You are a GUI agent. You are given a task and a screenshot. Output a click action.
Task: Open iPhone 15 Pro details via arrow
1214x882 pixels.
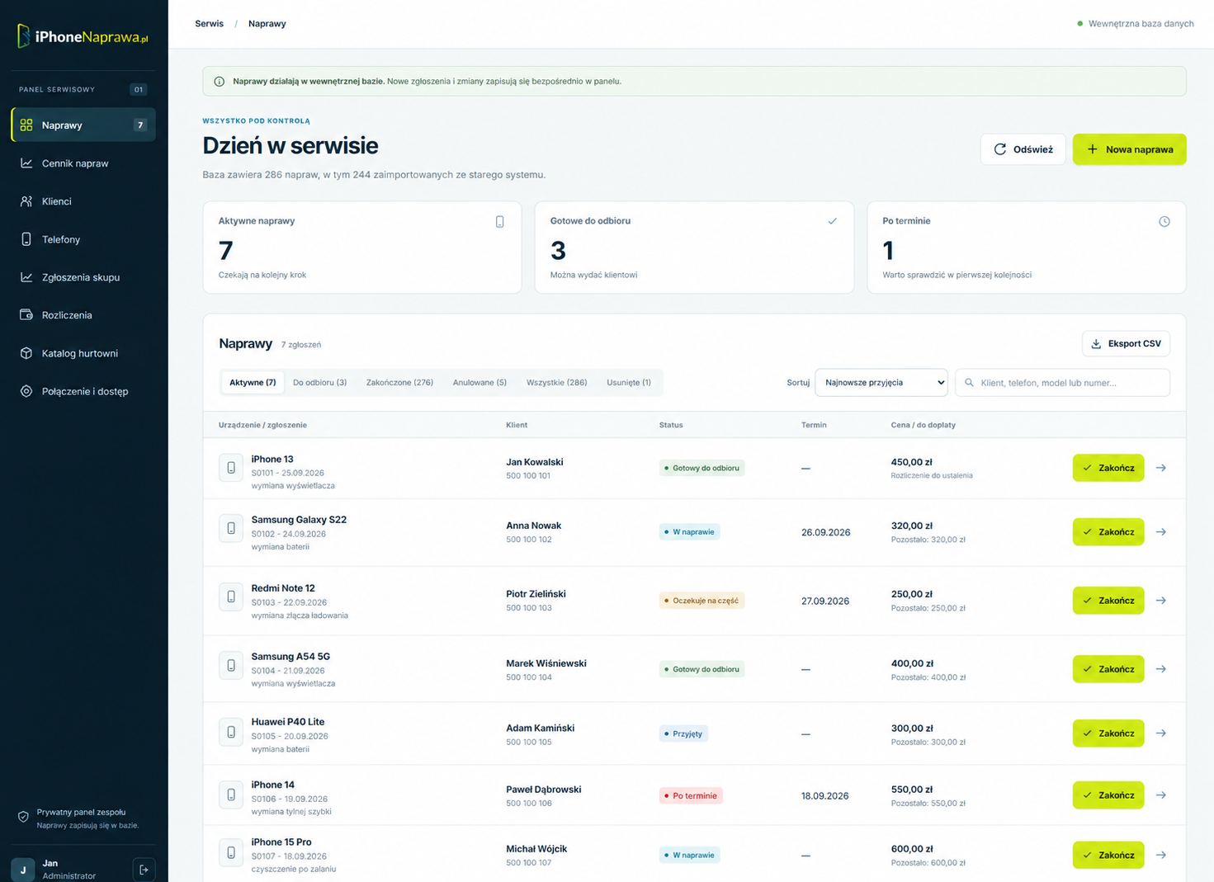click(1161, 856)
